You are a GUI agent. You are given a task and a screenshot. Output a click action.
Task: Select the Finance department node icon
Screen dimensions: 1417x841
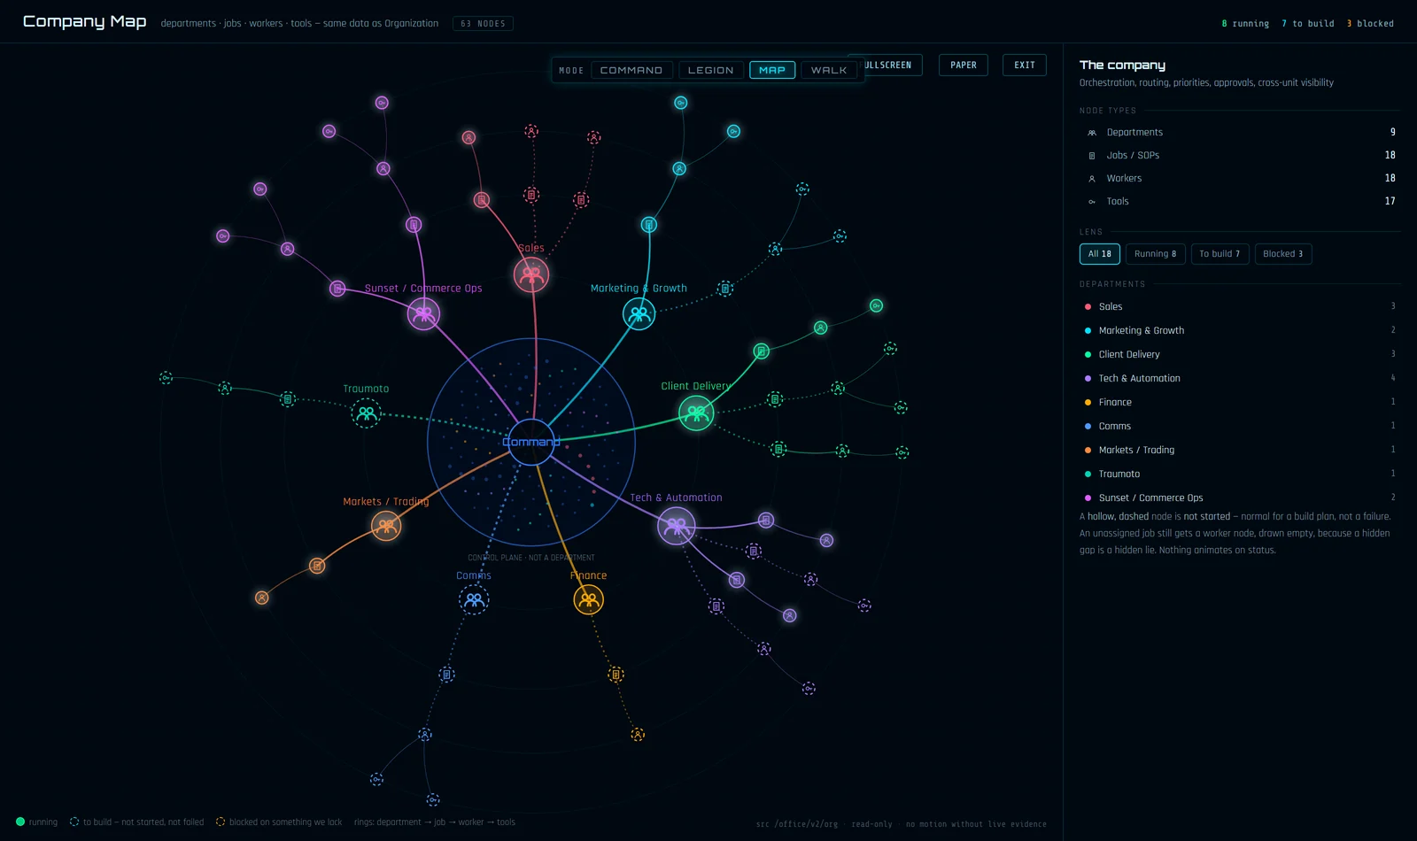click(588, 599)
